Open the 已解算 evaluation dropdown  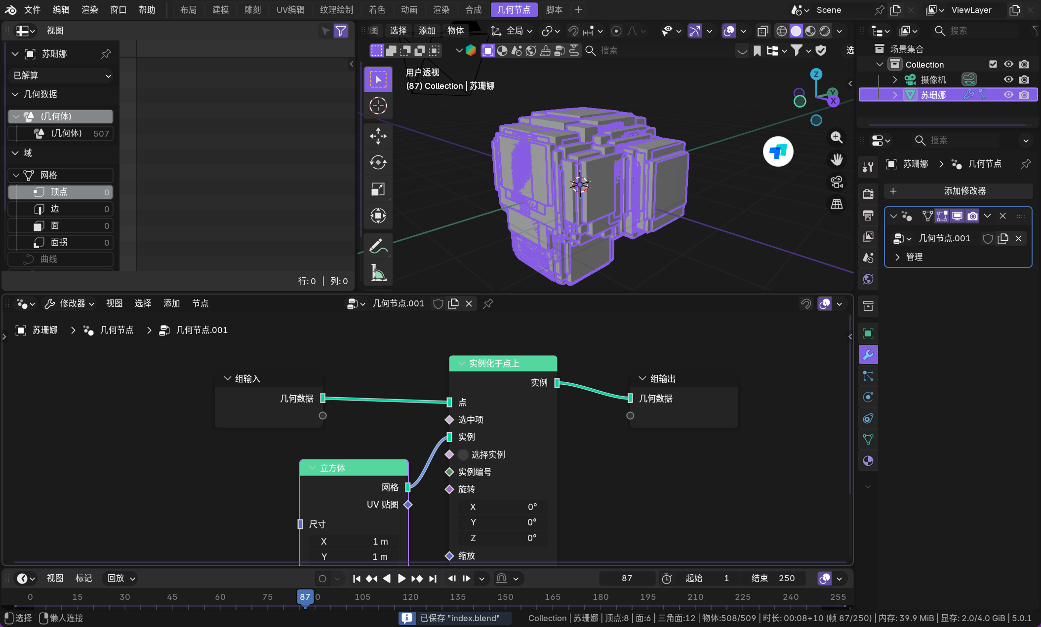(x=61, y=75)
